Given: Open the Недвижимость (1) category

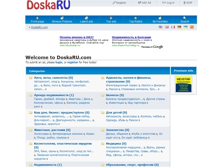Looking at the screenshot, I should 48,165.
